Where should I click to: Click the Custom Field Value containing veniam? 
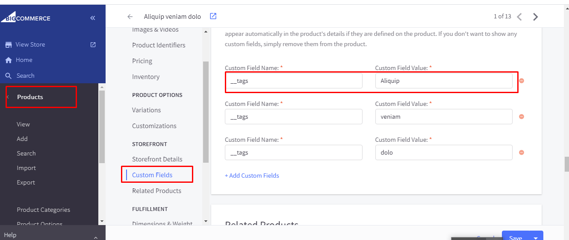(443, 117)
